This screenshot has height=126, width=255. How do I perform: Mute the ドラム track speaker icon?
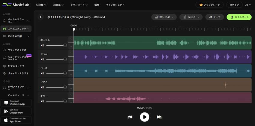click(x=42, y=59)
